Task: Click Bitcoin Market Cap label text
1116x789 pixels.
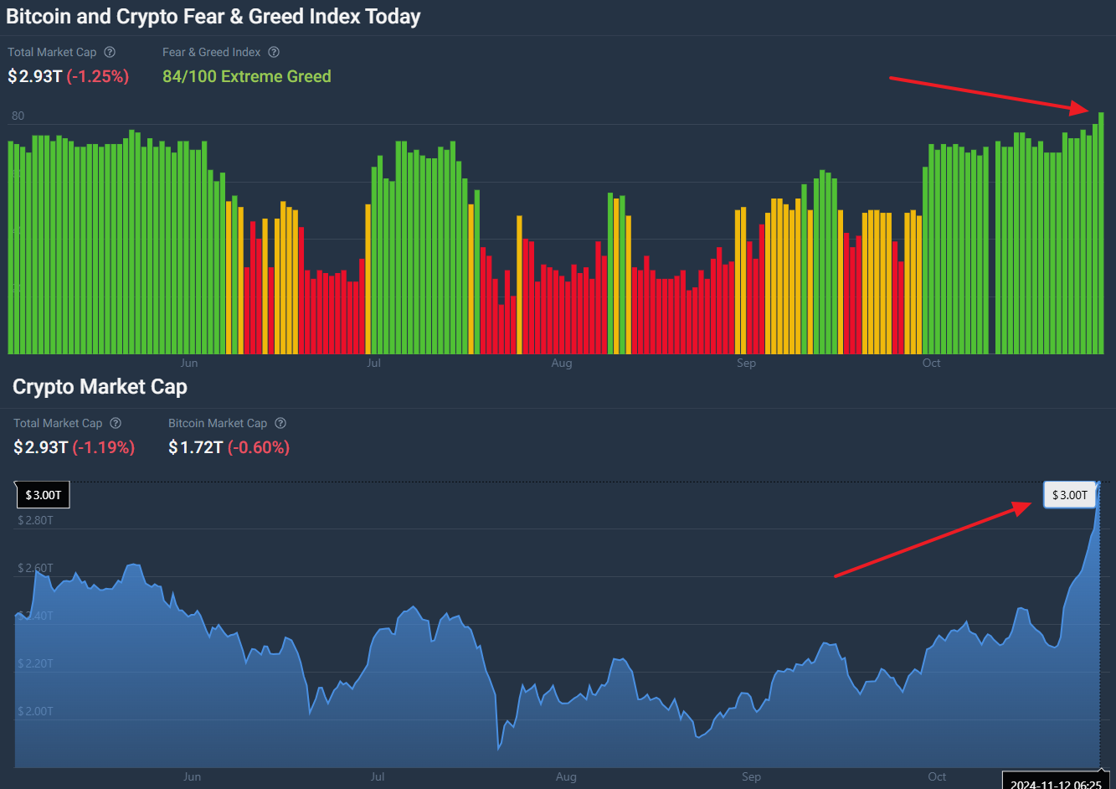Action: tap(218, 423)
